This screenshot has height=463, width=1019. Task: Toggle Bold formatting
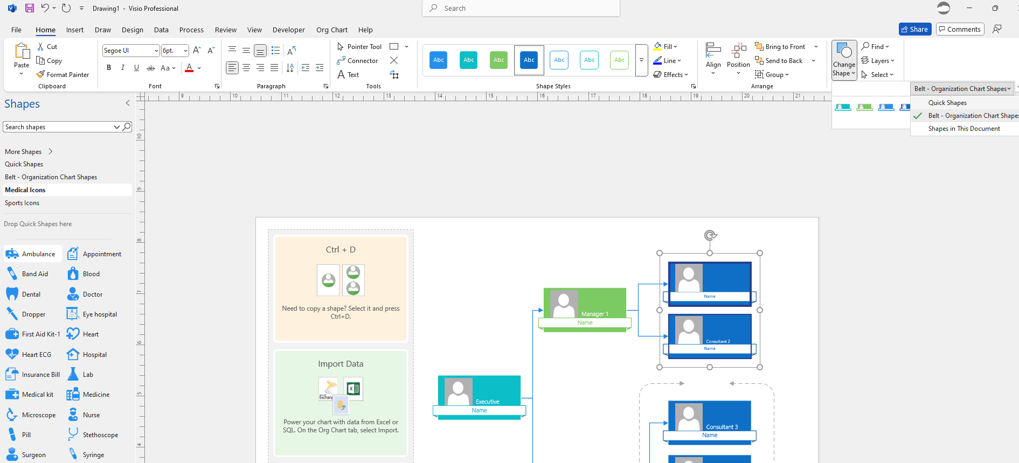pyautogui.click(x=109, y=68)
